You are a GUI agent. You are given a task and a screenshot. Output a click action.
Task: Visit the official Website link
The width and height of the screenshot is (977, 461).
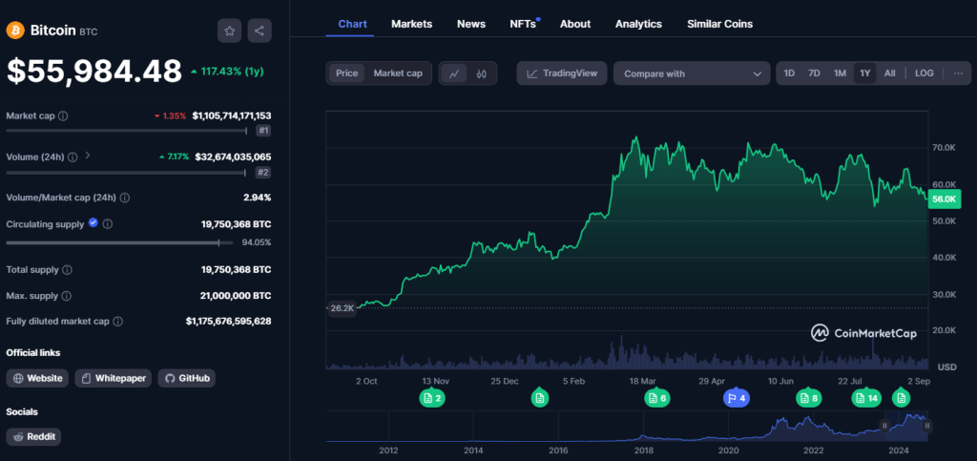coord(37,378)
